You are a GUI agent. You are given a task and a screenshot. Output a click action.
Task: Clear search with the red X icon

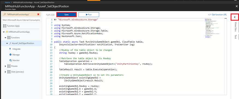coord(38,14)
